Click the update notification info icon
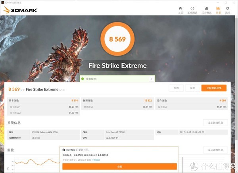 pyautogui.click(x=64, y=150)
